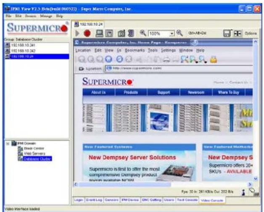Image resolution: width=264 pixels, height=212 pixels.
Task: Click the blue reload icon in remote browser
Action: (x=119, y=59)
